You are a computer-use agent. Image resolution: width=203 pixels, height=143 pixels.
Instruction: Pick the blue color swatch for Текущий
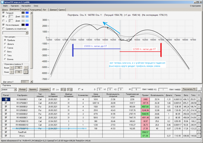[x=27, y=13]
